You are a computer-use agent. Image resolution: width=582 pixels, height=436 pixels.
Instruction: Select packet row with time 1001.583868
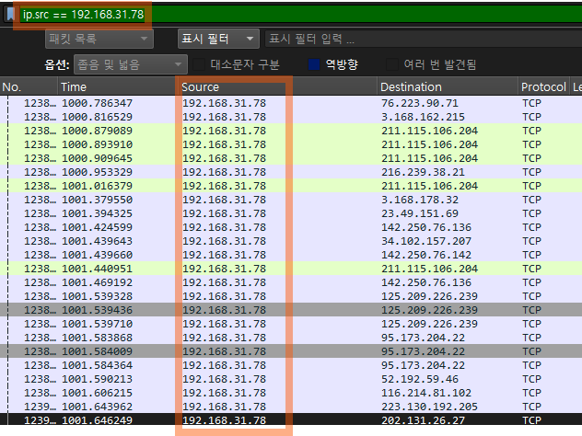[291, 338]
